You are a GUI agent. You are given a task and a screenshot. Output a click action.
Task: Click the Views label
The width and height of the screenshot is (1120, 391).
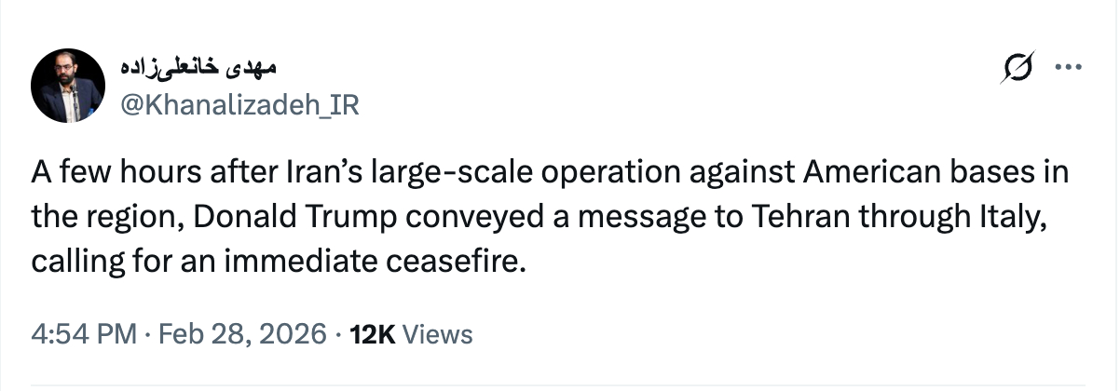click(439, 334)
